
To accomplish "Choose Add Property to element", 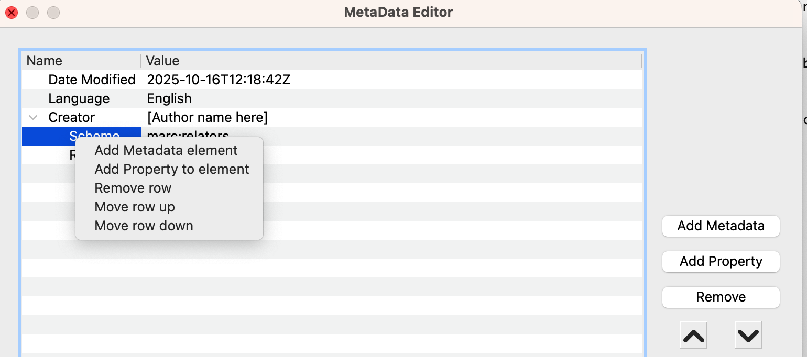I will coord(172,170).
